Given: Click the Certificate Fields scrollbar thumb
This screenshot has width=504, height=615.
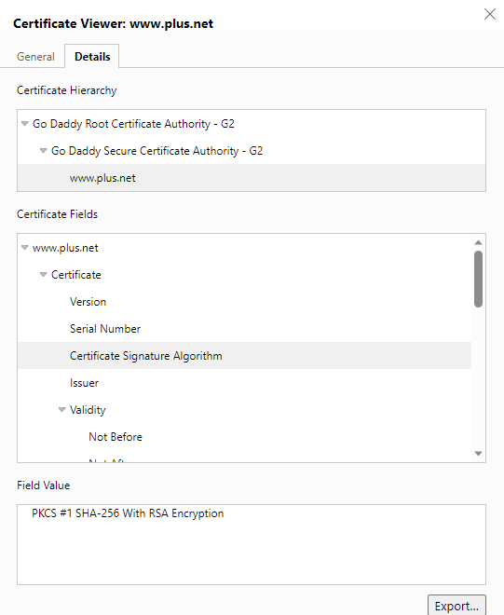Looking at the screenshot, I should [x=478, y=279].
